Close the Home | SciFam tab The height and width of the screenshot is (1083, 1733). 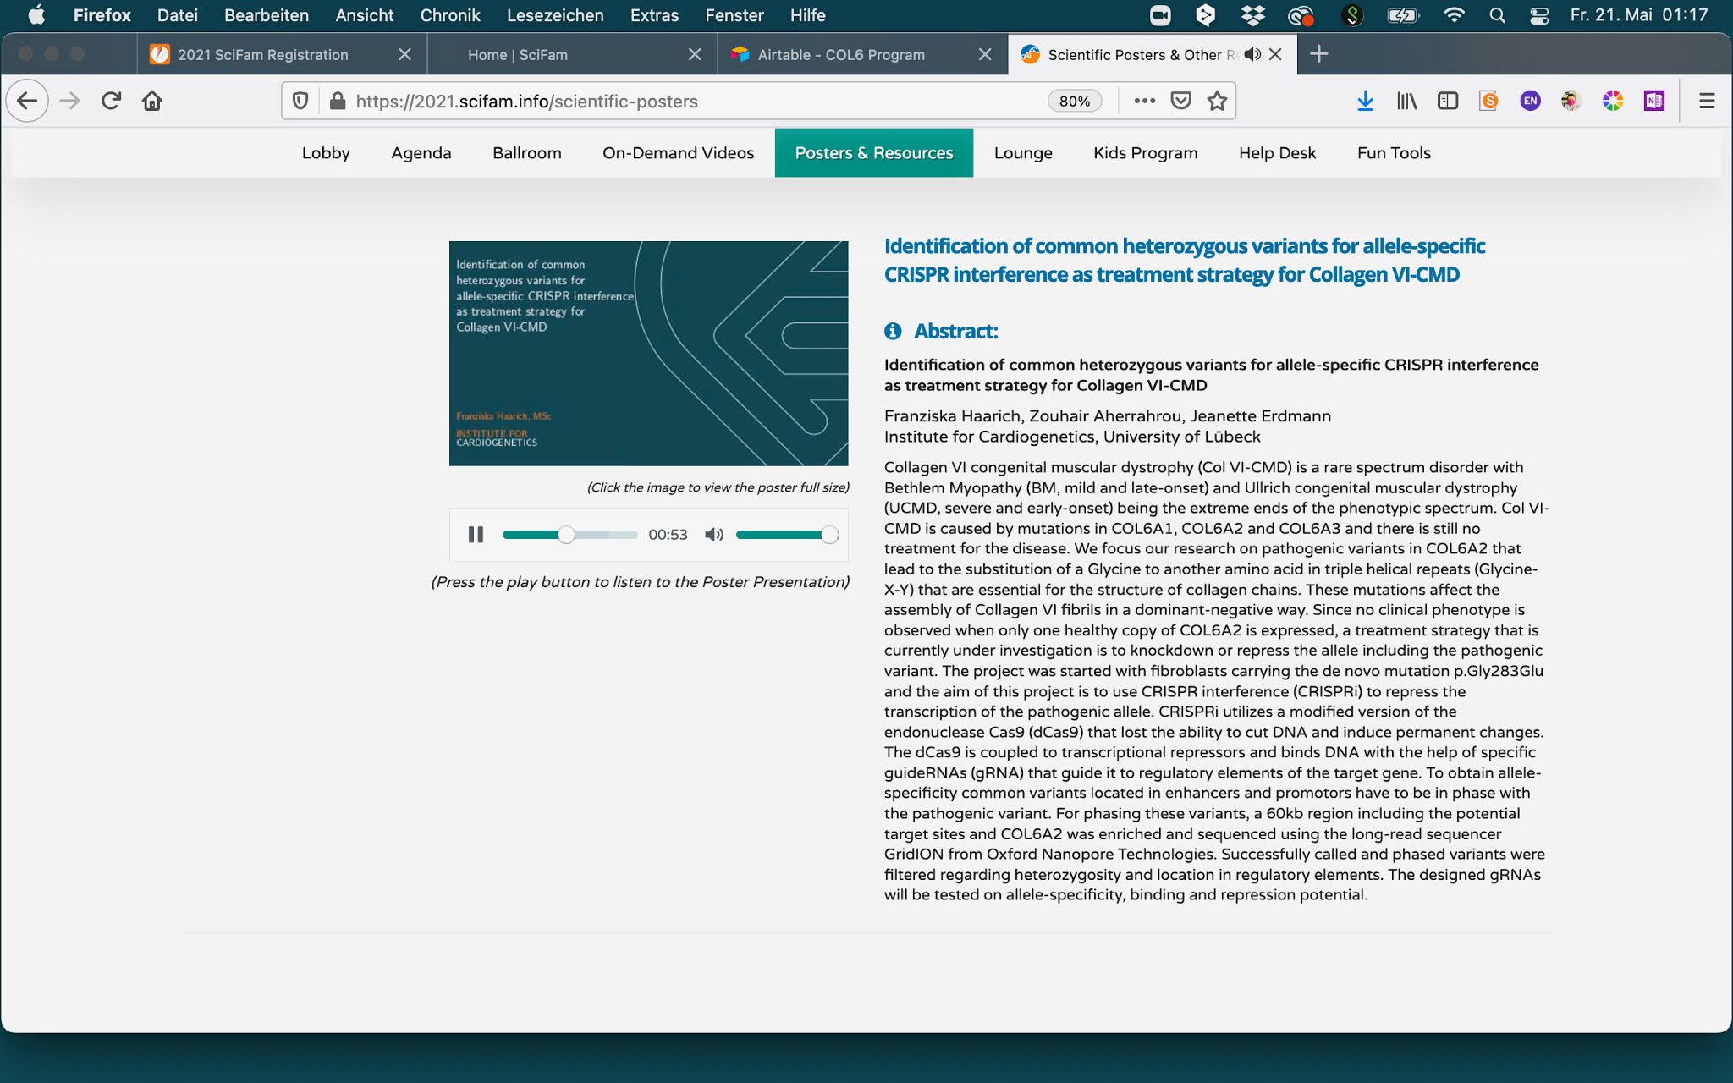[695, 54]
